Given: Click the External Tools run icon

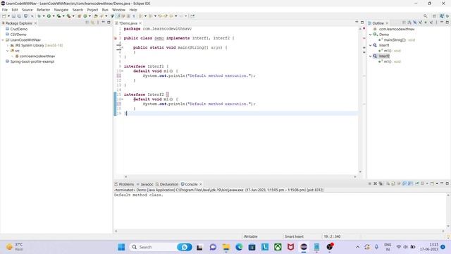Looking at the screenshot, I should (x=69, y=16).
